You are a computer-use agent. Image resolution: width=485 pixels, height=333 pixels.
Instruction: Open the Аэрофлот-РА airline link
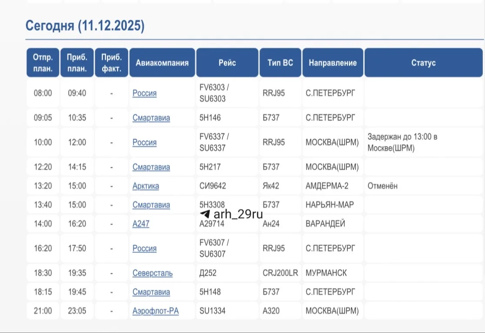(156, 311)
